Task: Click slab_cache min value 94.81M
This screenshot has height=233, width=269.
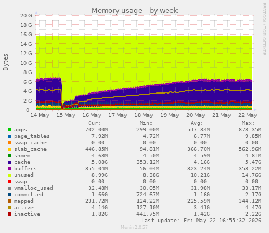Action: coord(149,149)
